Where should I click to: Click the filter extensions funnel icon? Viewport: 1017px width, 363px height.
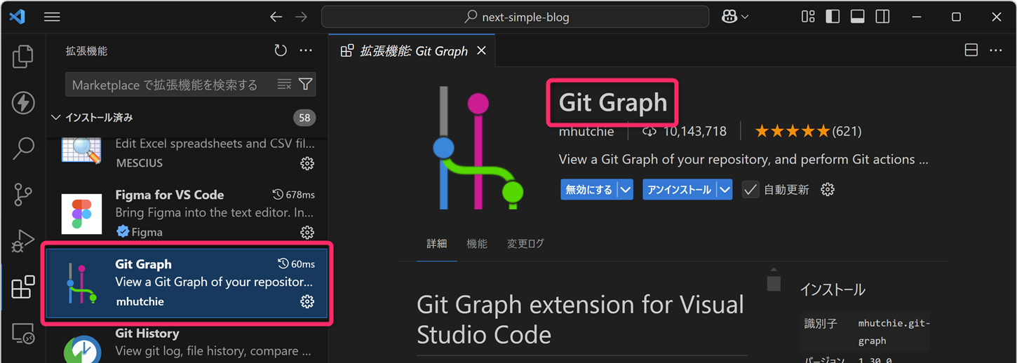point(305,85)
